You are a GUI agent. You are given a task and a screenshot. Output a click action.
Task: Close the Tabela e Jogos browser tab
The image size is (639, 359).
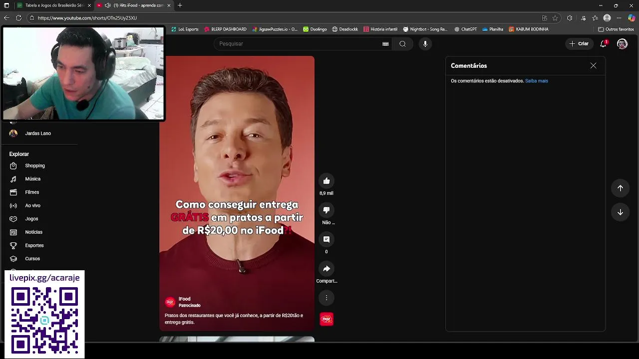coord(89,5)
